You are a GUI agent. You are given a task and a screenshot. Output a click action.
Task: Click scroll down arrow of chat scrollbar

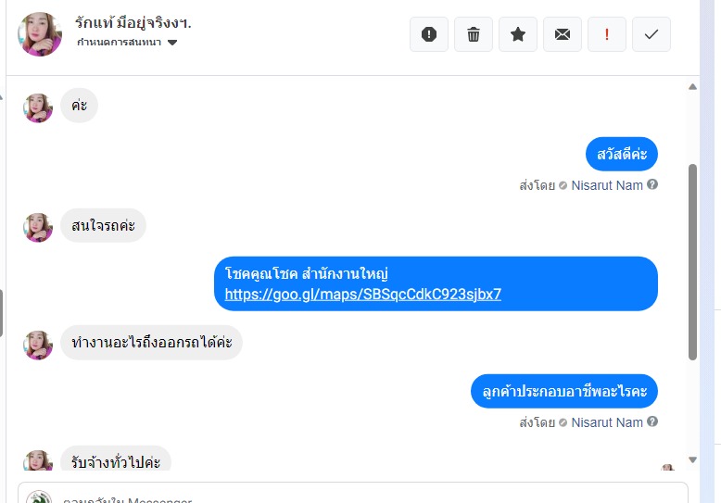coord(692,459)
